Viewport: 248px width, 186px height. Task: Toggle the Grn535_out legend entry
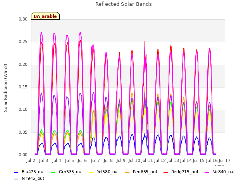click(67, 172)
